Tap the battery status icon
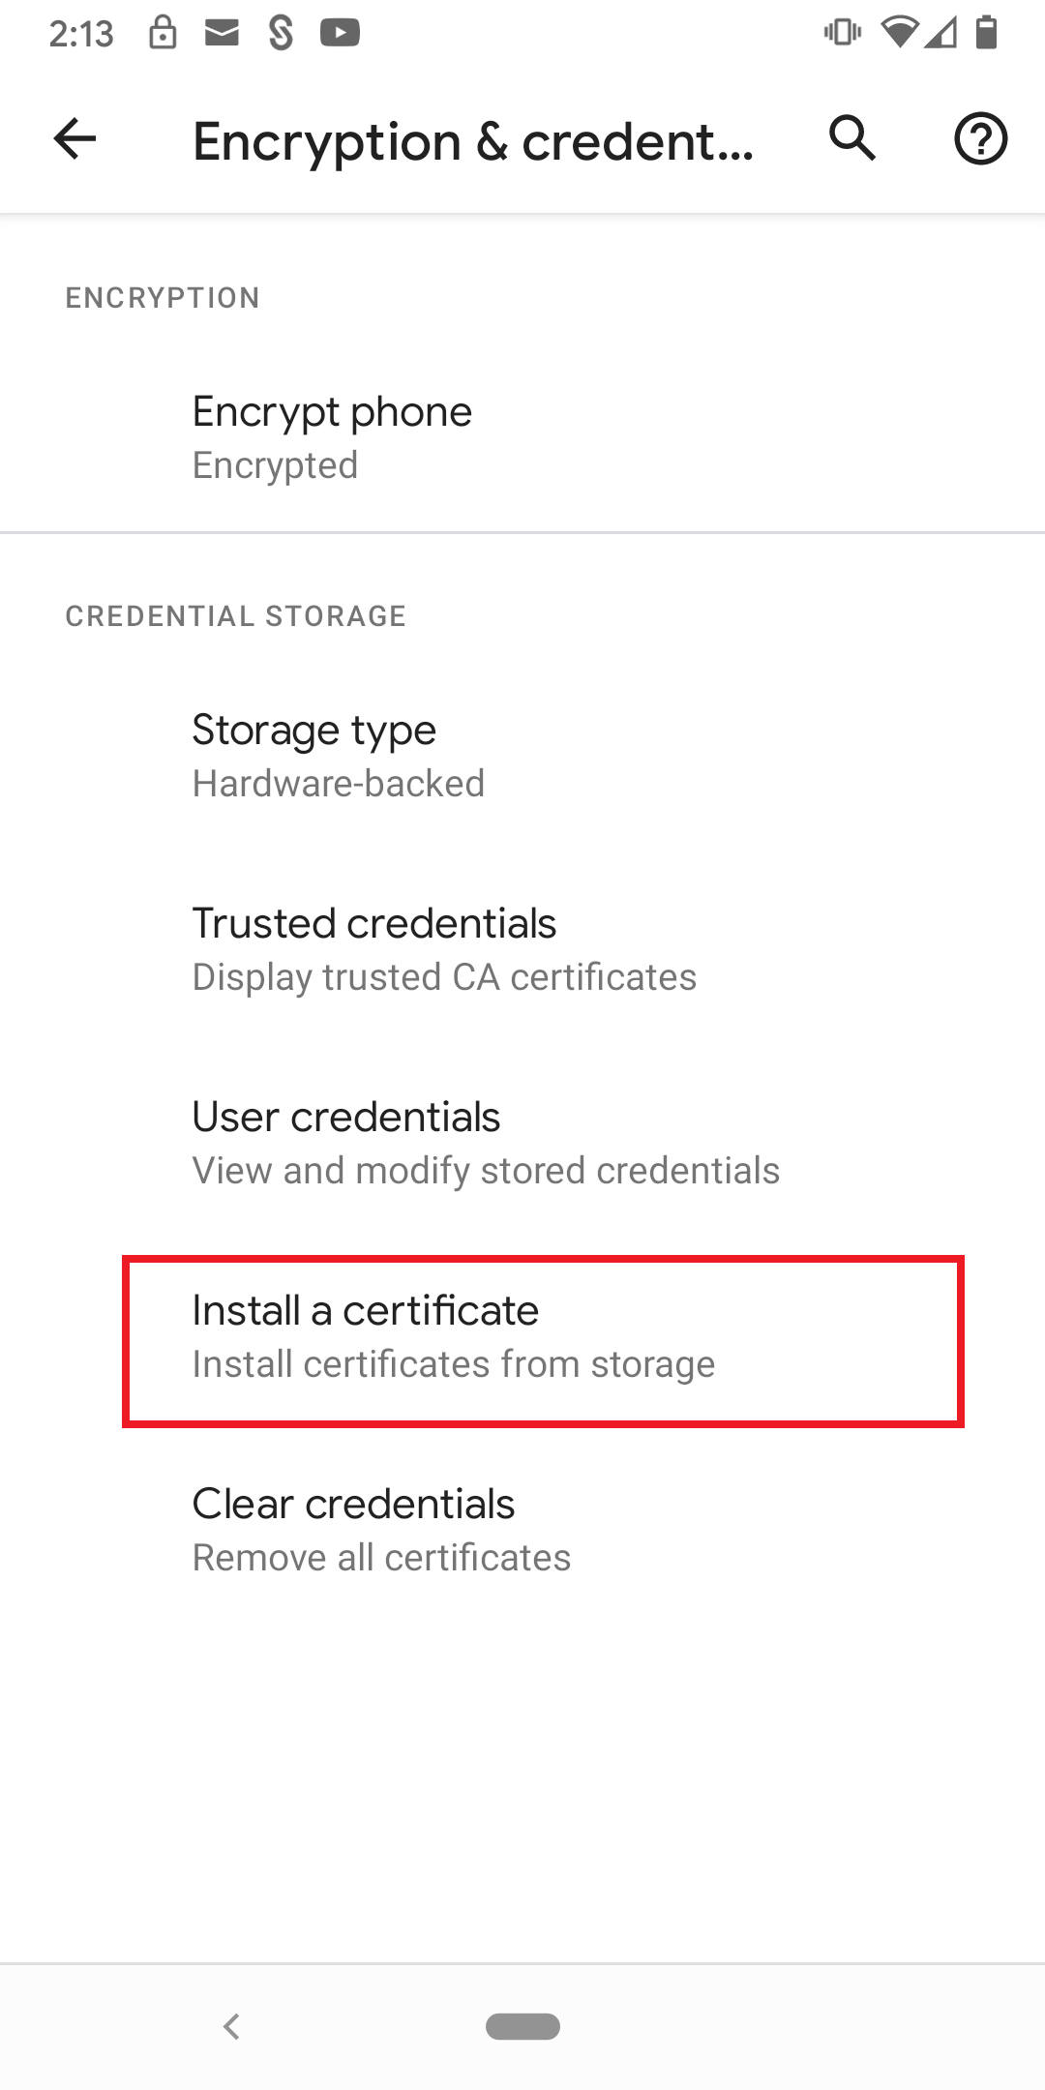The width and height of the screenshot is (1045, 2090). (986, 32)
